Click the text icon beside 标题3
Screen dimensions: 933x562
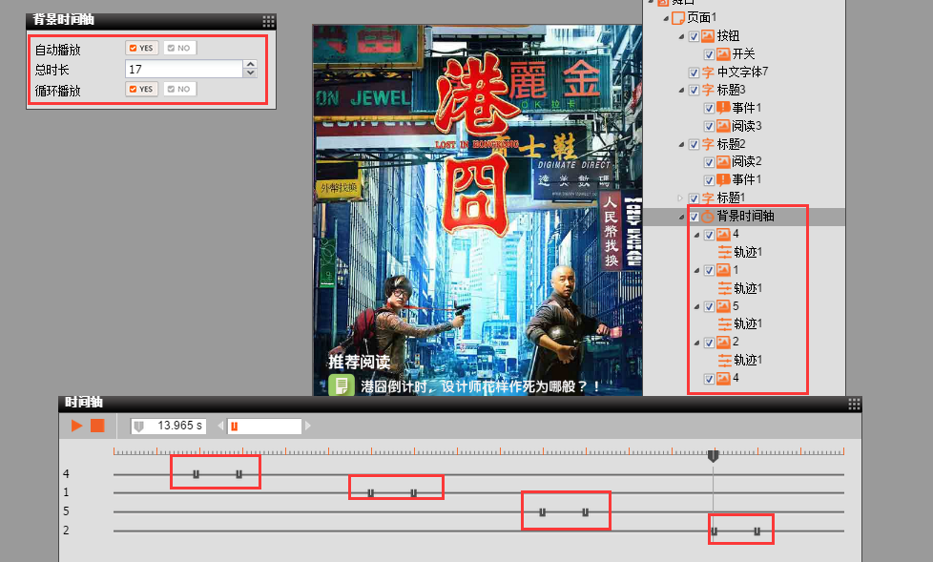(708, 90)
